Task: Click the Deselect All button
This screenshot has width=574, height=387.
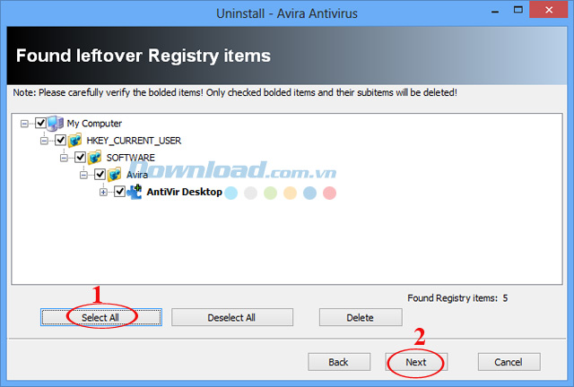Action: tap(232, 317)
